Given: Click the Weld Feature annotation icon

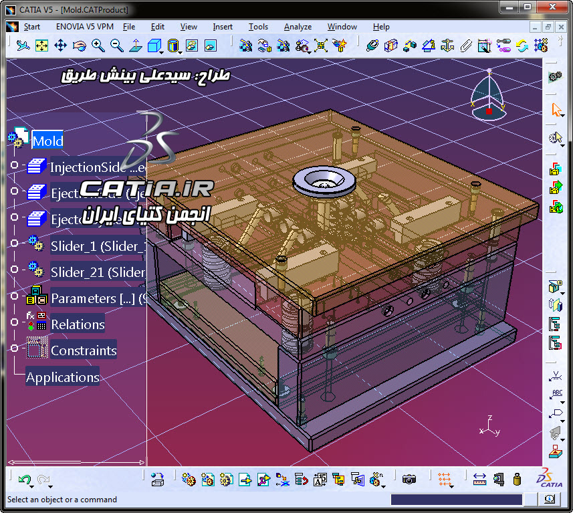Looking at the screenshot, I should (556, 375).
